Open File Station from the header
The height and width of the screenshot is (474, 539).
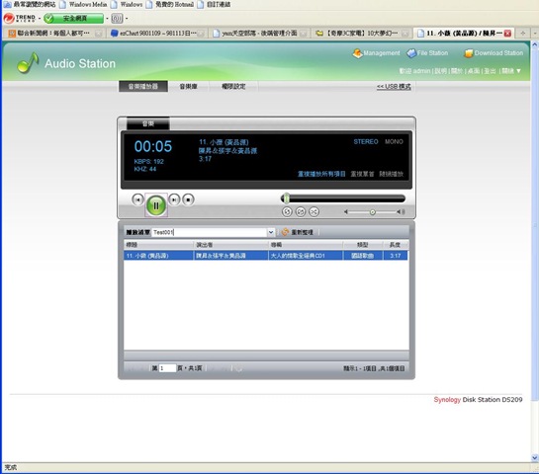tap(427, 53)
